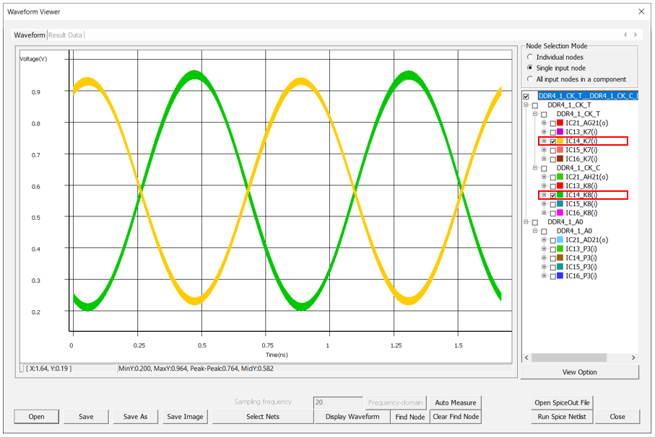Uncheck the IC14_K7(i) node checkbox

552,141
